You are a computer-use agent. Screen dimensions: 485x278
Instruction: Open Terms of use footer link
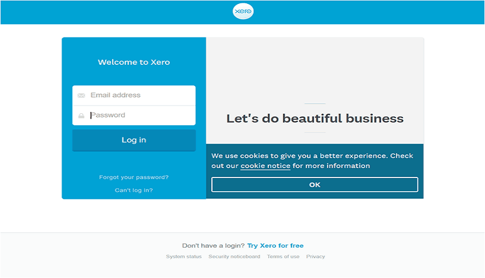(x=283, y=257)
